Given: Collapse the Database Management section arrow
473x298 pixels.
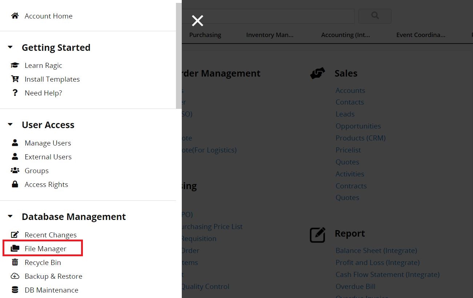Looking at the screenshot, I should (x=10, y=216).
